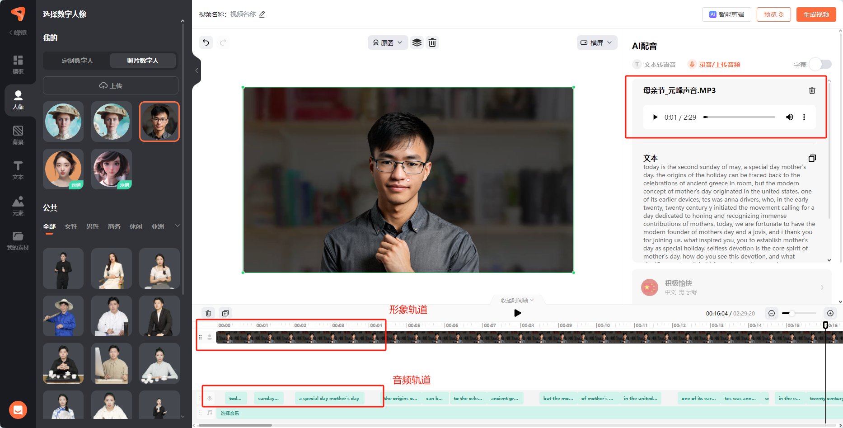
Task: Open the 元素 elements sidebar panel
Action: [18, 206]
